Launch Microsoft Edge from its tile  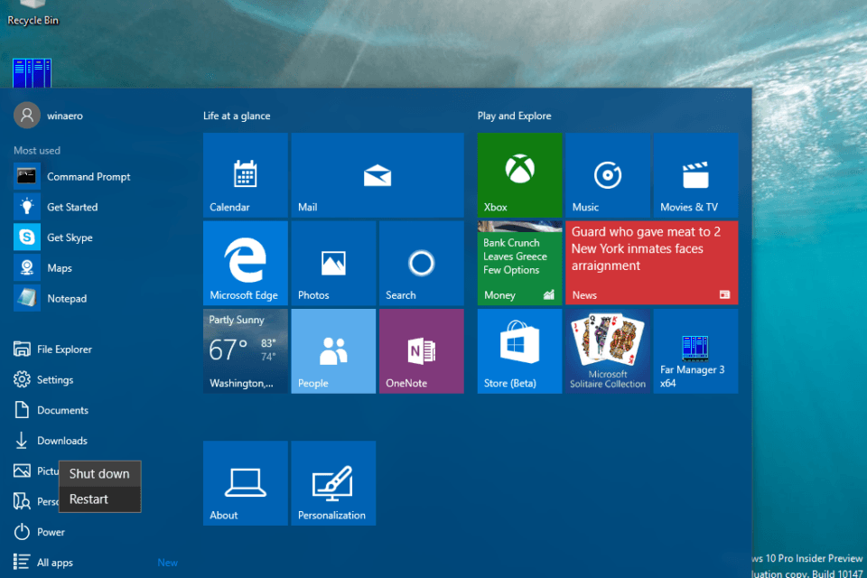(x=245, y=263)
